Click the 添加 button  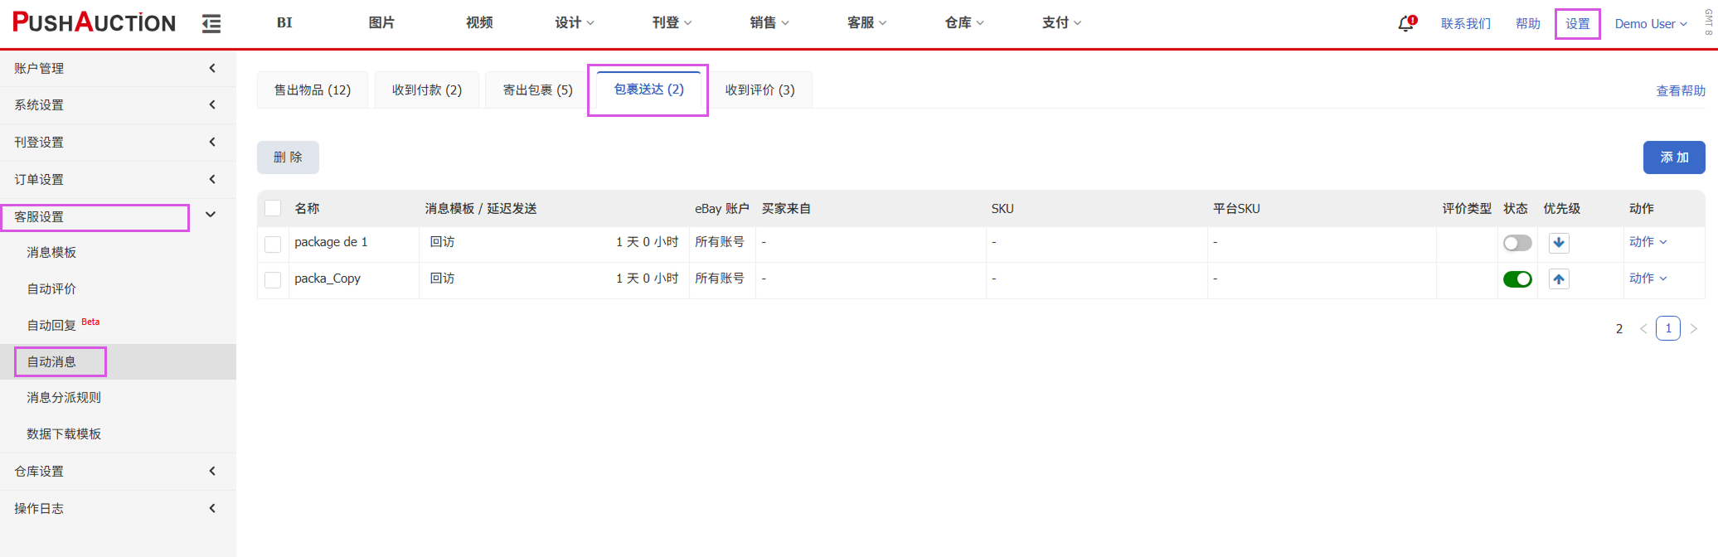click(1673, 157)
